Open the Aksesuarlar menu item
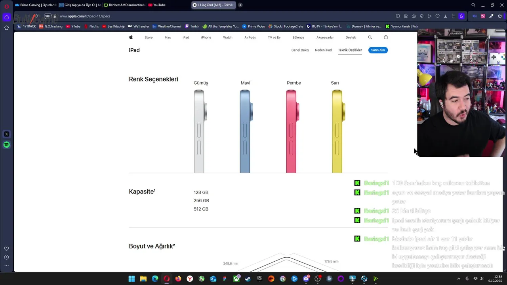This screenshot has width=507, height=285. point(325,37)
